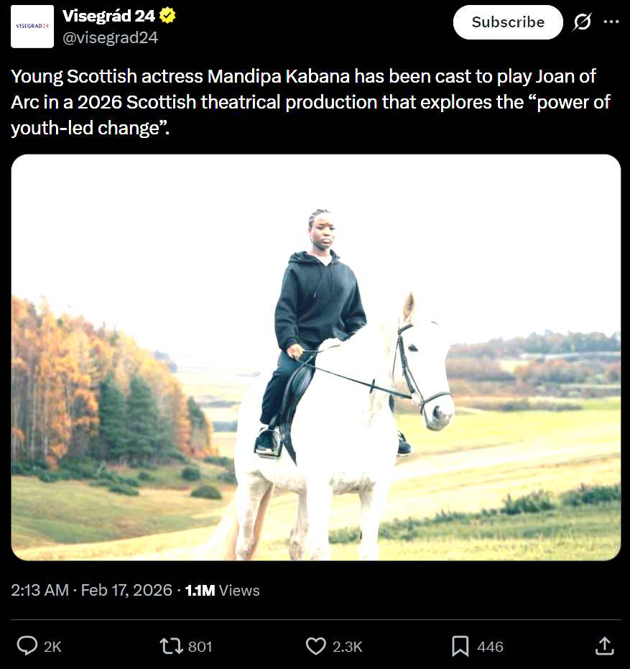The image size is (630, 669).
Task: Open the Visegrád 24 display name link
Action: [109, 16]
